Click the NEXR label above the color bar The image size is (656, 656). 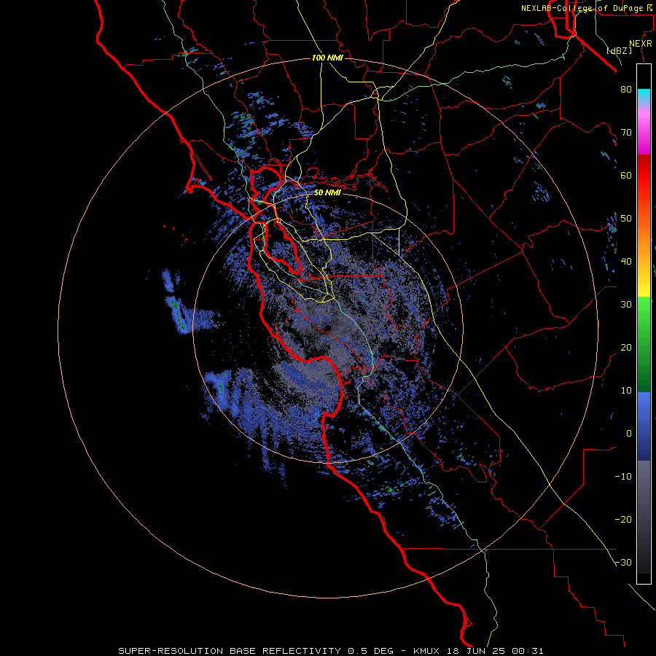tap(641, 44)
